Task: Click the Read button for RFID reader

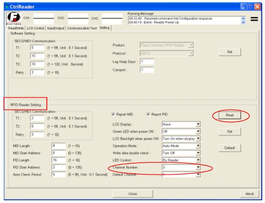Action: click(x=230, y=115)
